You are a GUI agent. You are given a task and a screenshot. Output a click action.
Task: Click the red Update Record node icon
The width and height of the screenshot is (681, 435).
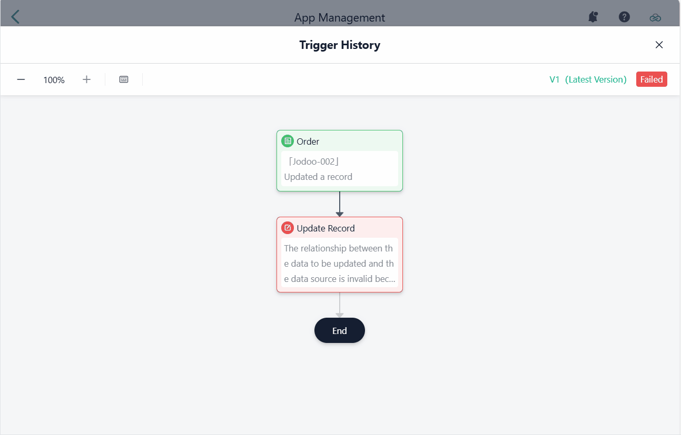tap(287, 228)
